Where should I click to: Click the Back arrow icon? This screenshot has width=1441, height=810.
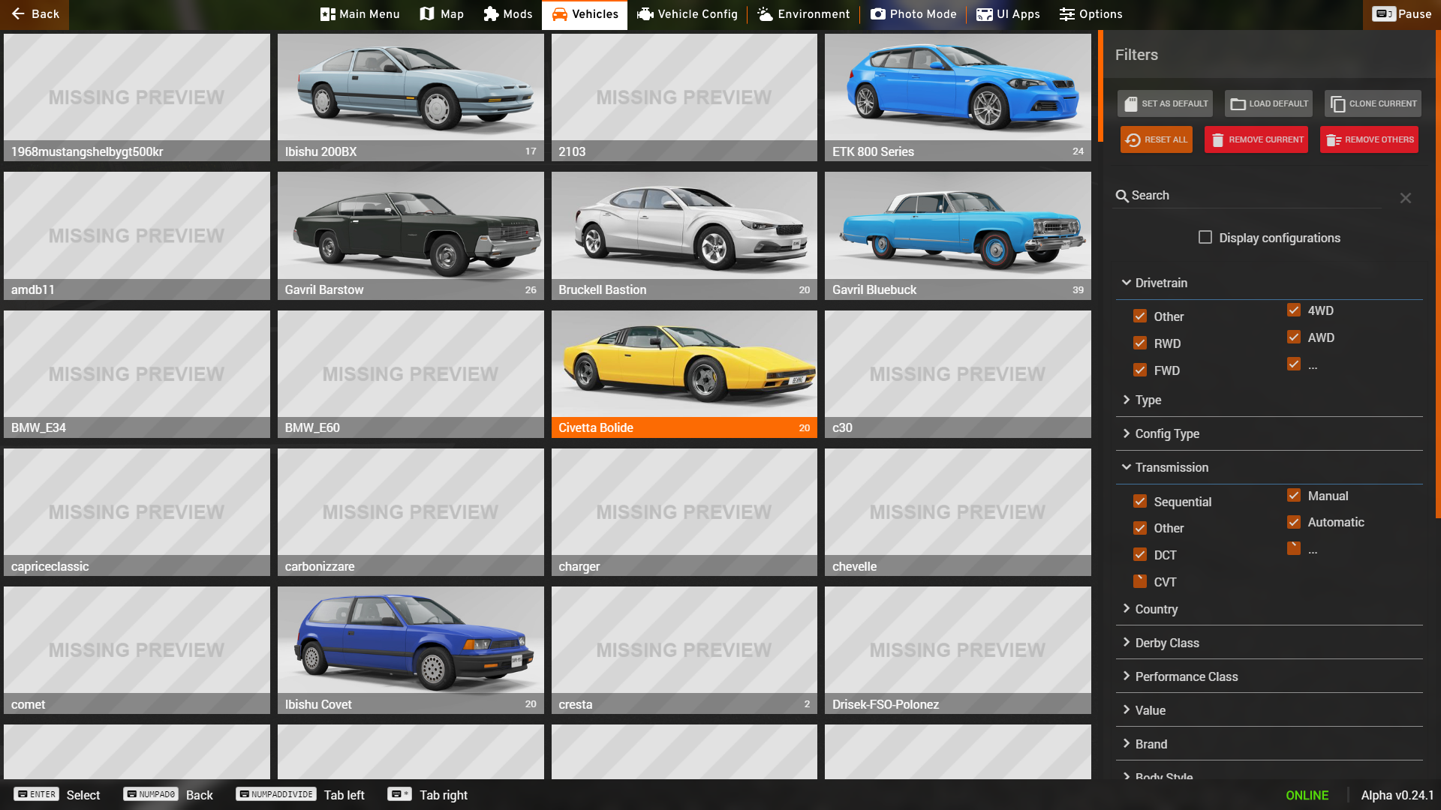click(x=18, y=14)
